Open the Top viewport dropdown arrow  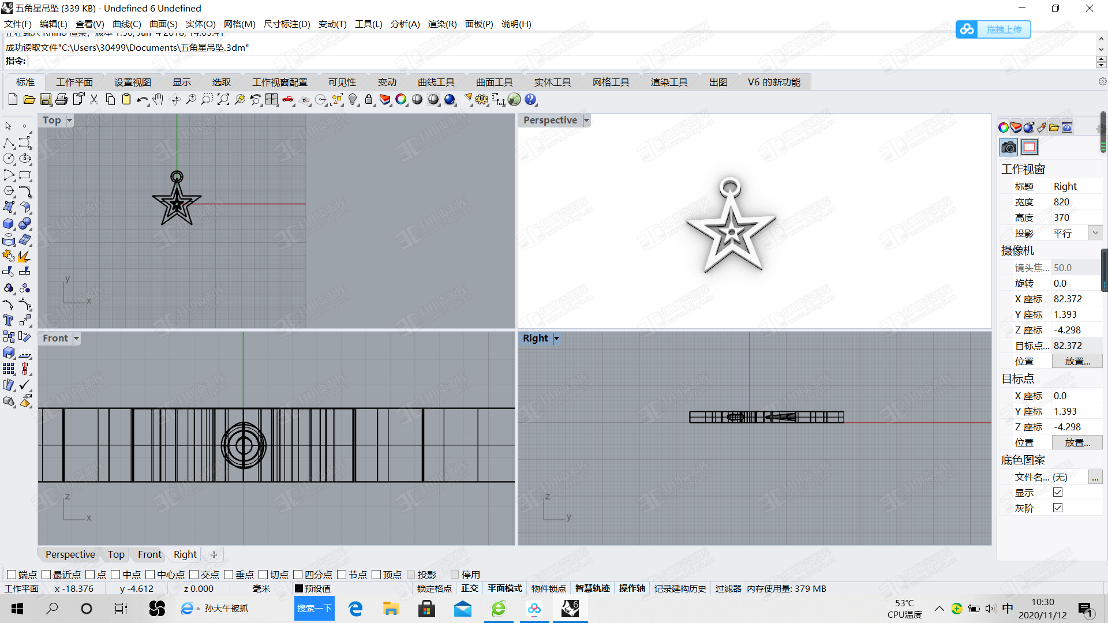point(69,120)
